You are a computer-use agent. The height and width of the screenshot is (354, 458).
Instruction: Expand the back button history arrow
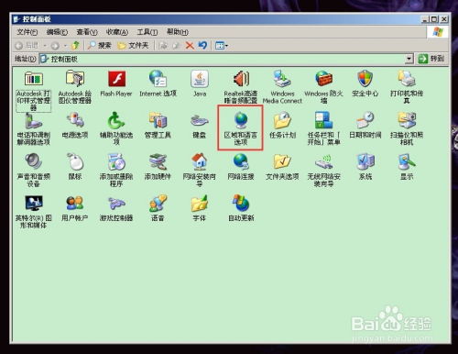coord(45,46)
